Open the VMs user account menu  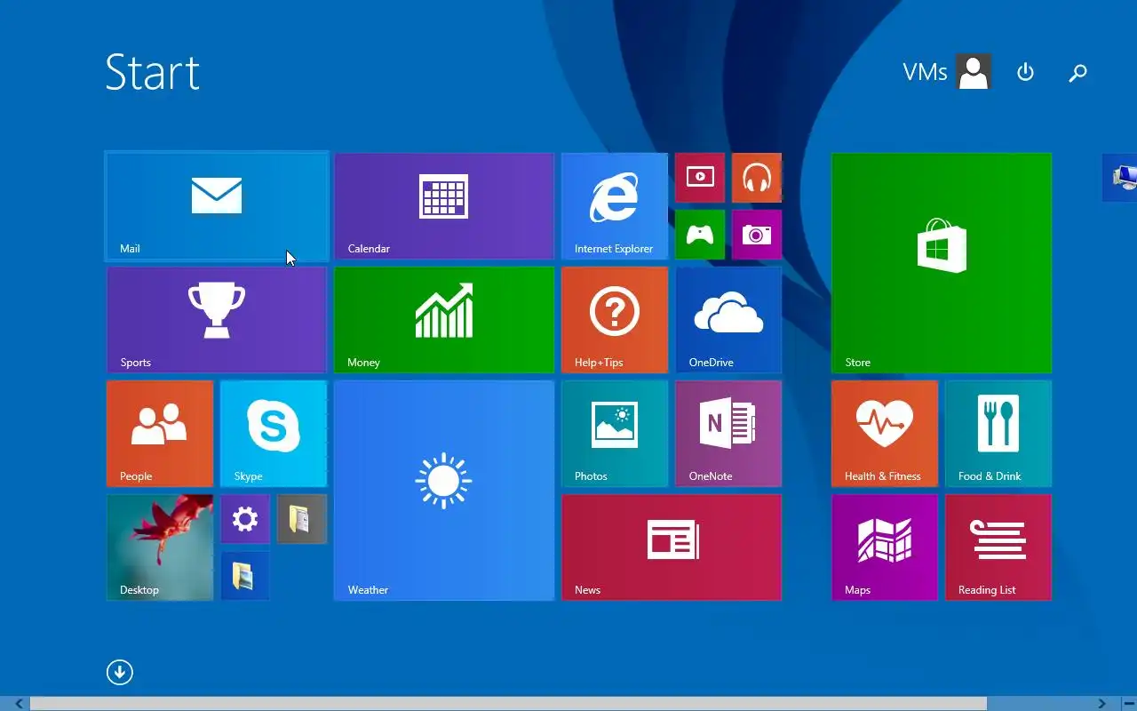946,72
